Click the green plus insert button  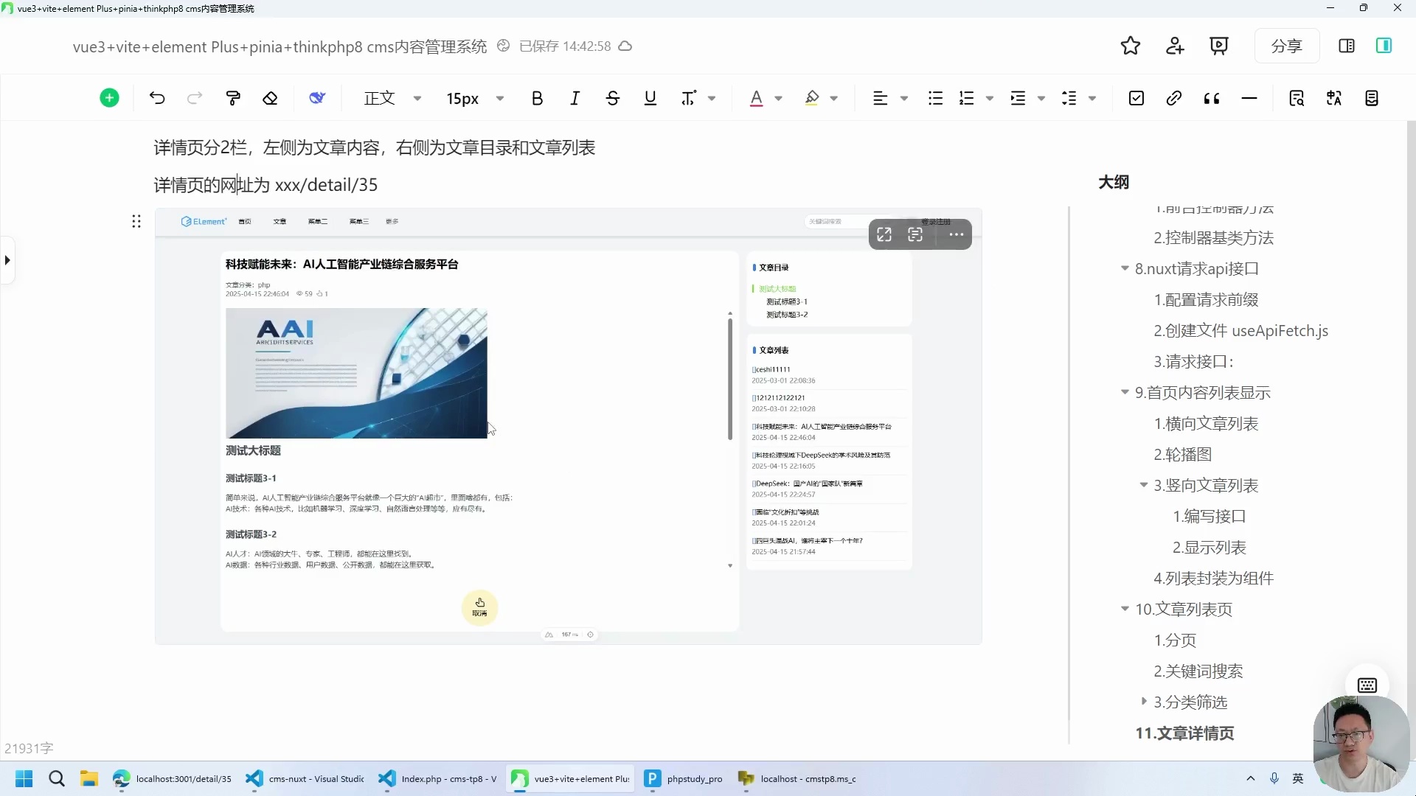[x=109, y=98]
